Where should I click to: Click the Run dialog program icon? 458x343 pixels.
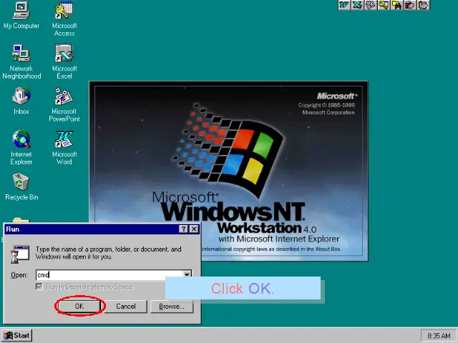click(x=20, y=254)
